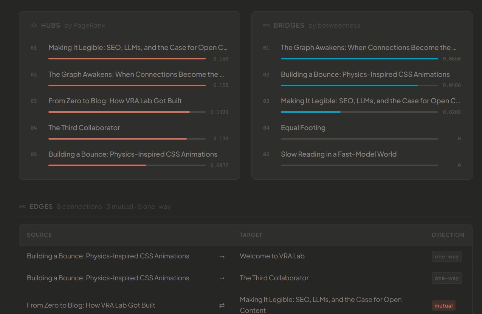Click the '8 connections · 3 mutual · 5 one-way' summary

pos(114,207)
